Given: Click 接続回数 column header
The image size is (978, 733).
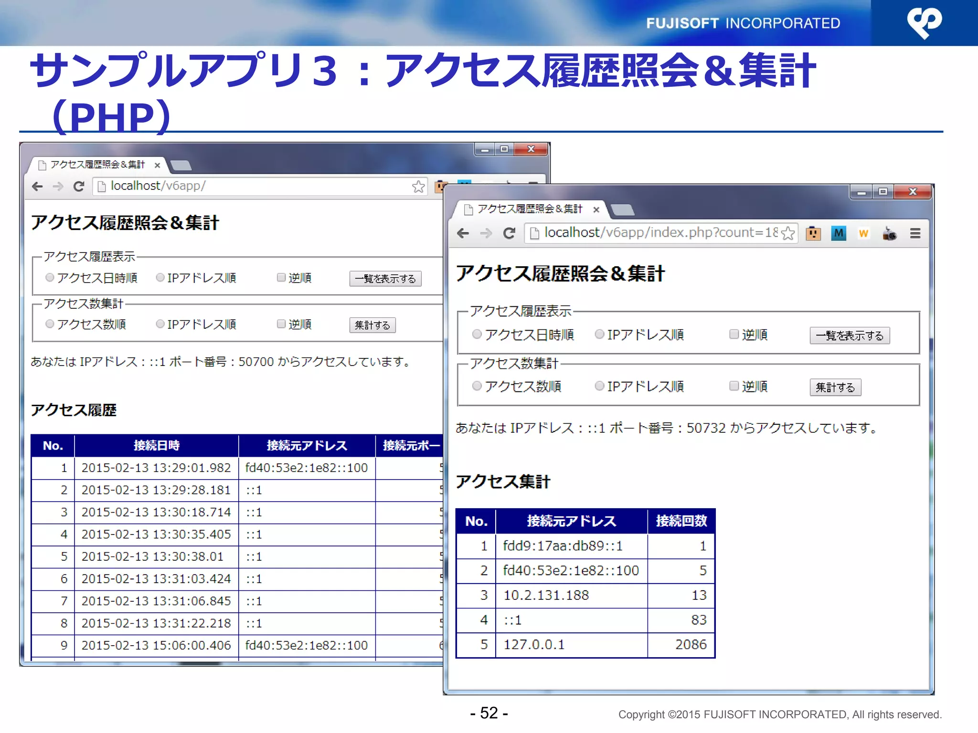Looking at the screenshot, I should [681, 521].
